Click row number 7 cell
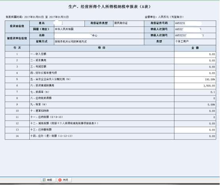The width and height of the screenshot is (220, 185). (x=17, y=92)
